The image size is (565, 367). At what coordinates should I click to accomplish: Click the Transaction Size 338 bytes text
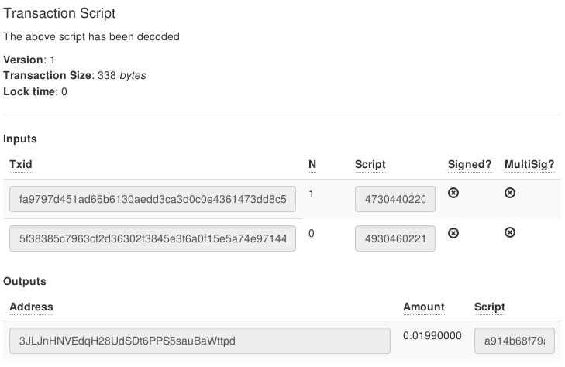pyautogui.click(x=75, y=76)
